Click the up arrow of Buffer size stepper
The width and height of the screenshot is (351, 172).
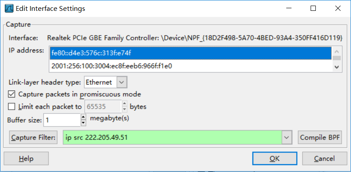click(x=83, y=117)
